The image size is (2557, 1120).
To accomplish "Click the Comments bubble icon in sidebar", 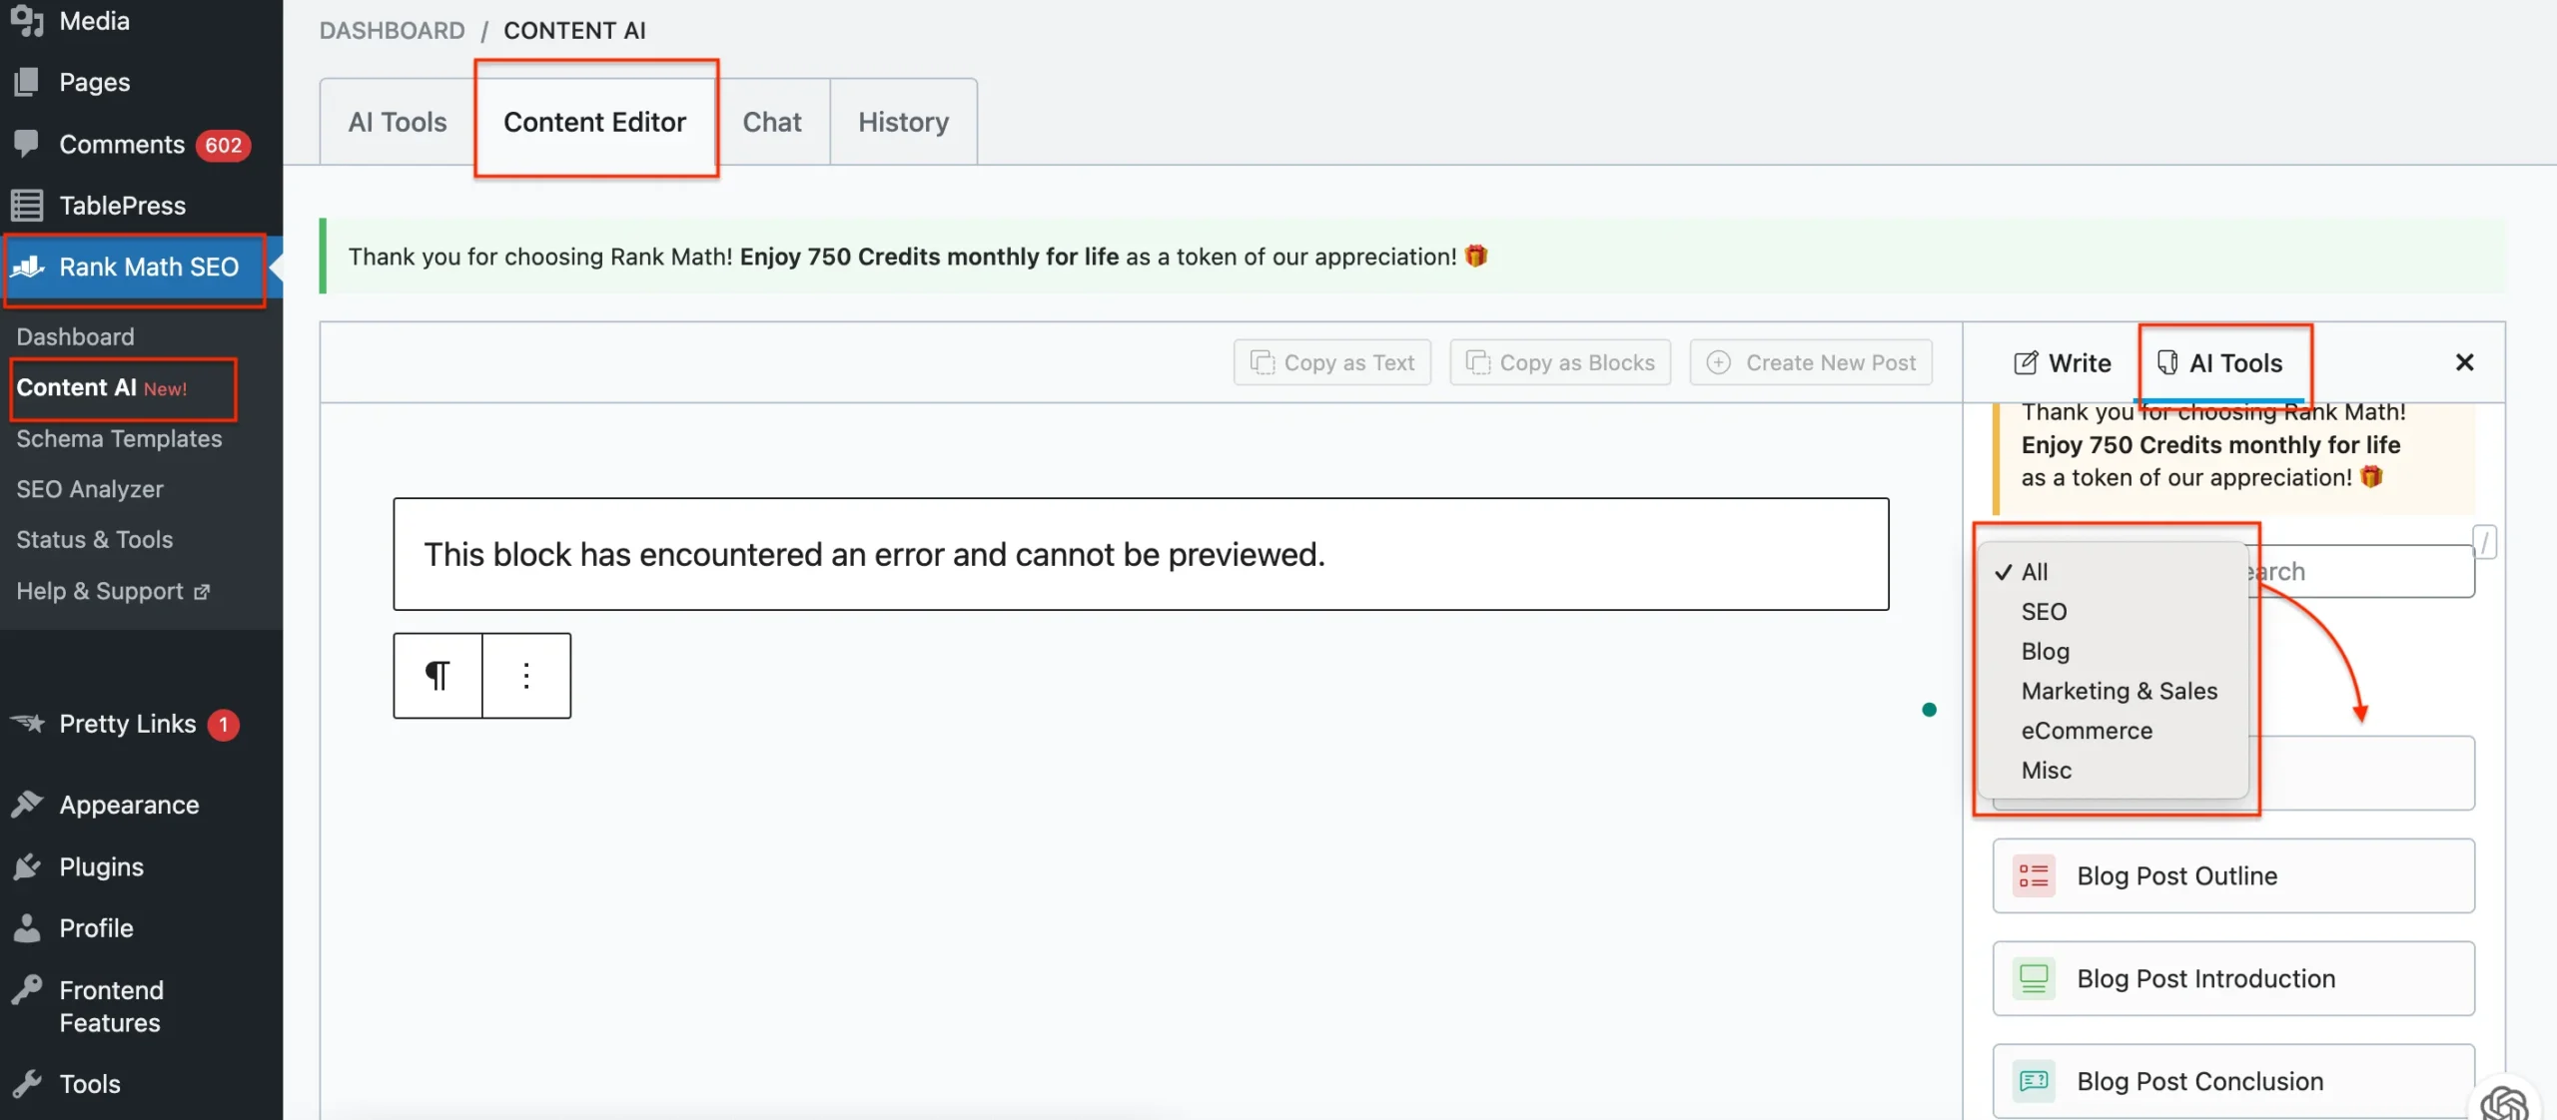I will (27, 143).
